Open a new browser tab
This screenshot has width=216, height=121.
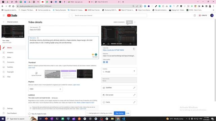pyautogui.click(x=123, y=2)
